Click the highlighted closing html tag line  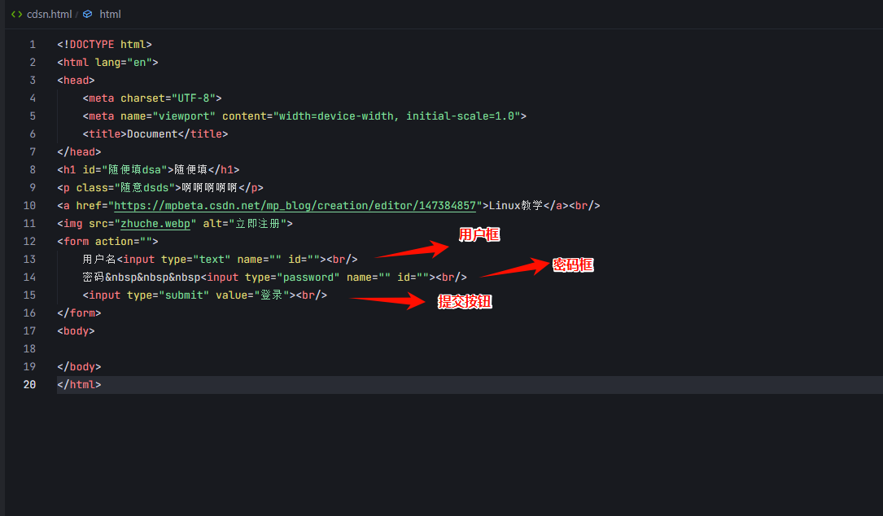79,384
